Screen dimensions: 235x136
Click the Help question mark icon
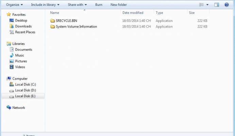click(x=226, y=5)
